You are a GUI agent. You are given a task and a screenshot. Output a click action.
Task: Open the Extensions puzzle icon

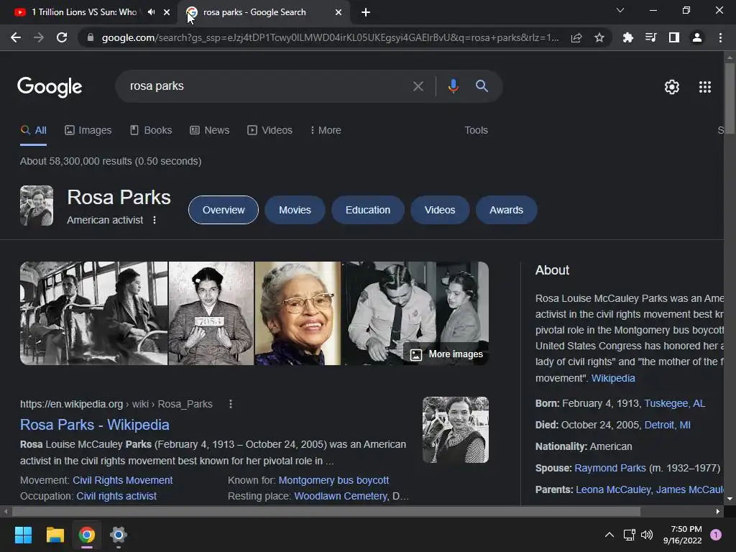click(628, 37)
